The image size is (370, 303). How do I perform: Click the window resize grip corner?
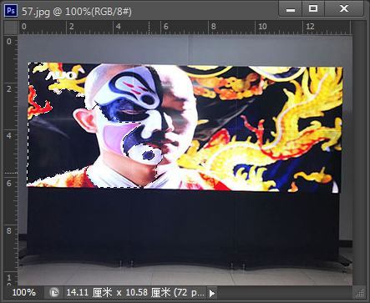click(x=359, y=292)
